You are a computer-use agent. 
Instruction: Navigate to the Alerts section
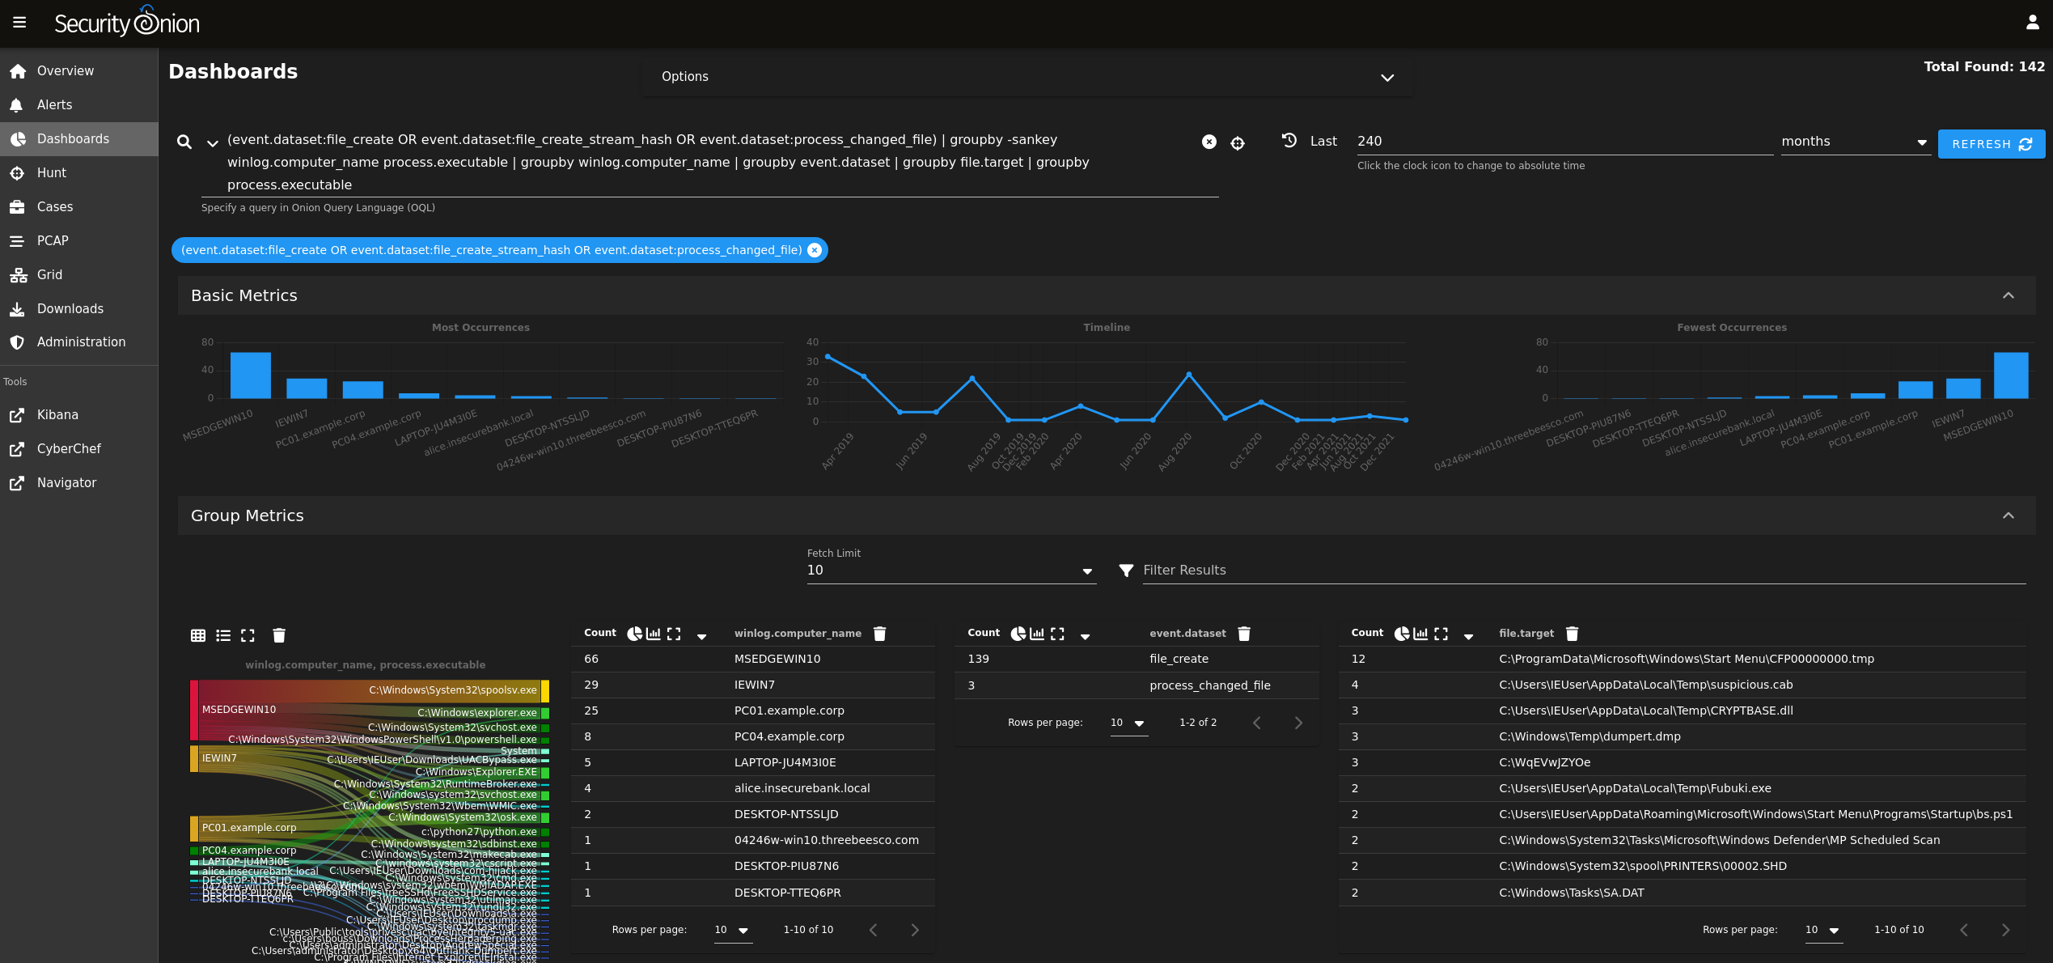pos(54,104)
